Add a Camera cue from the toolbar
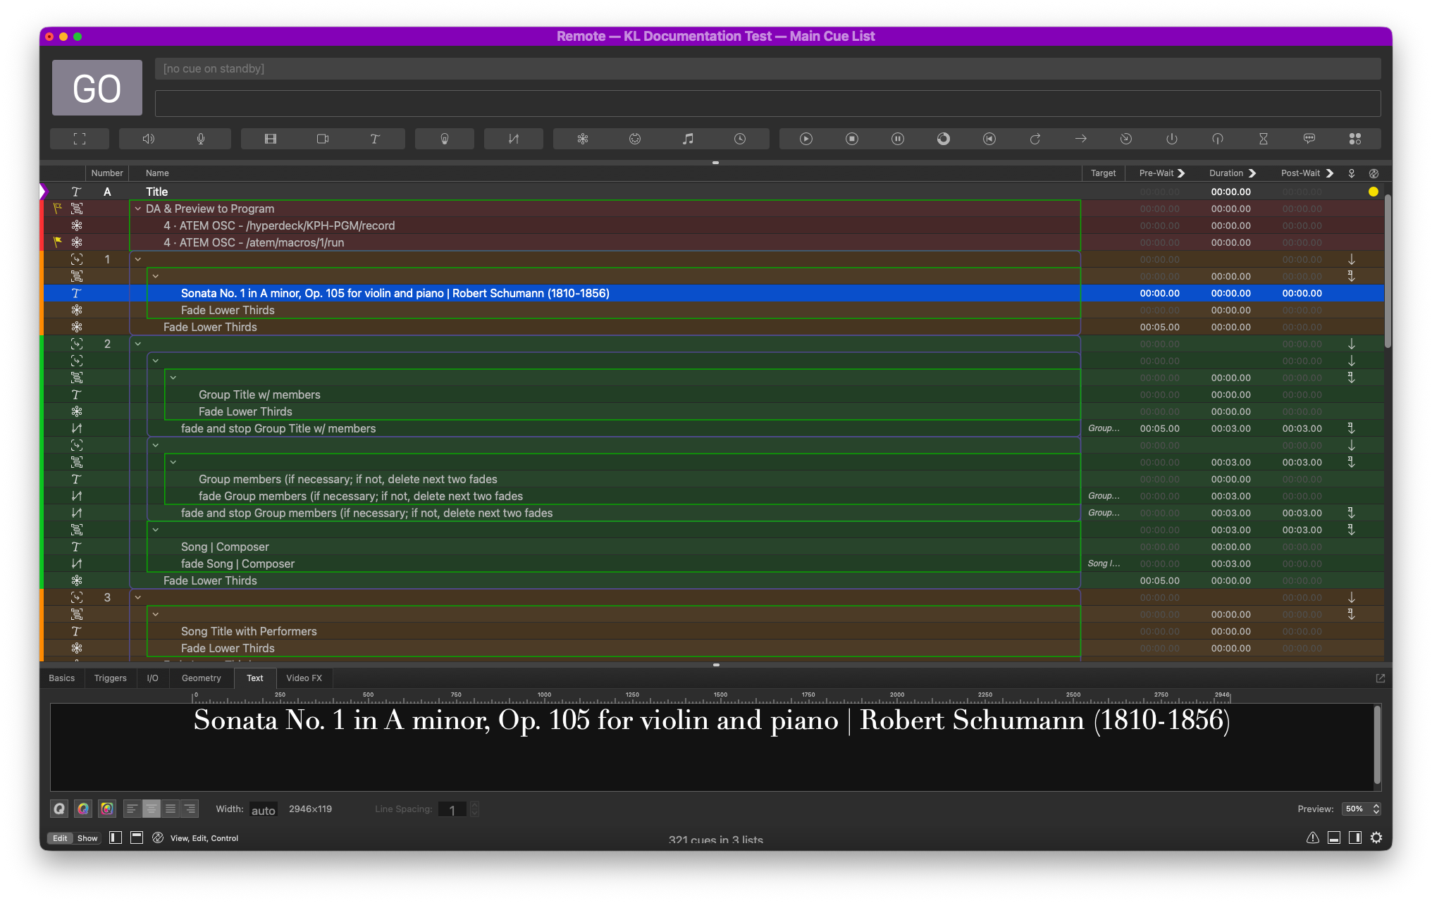 coord(323,139)
